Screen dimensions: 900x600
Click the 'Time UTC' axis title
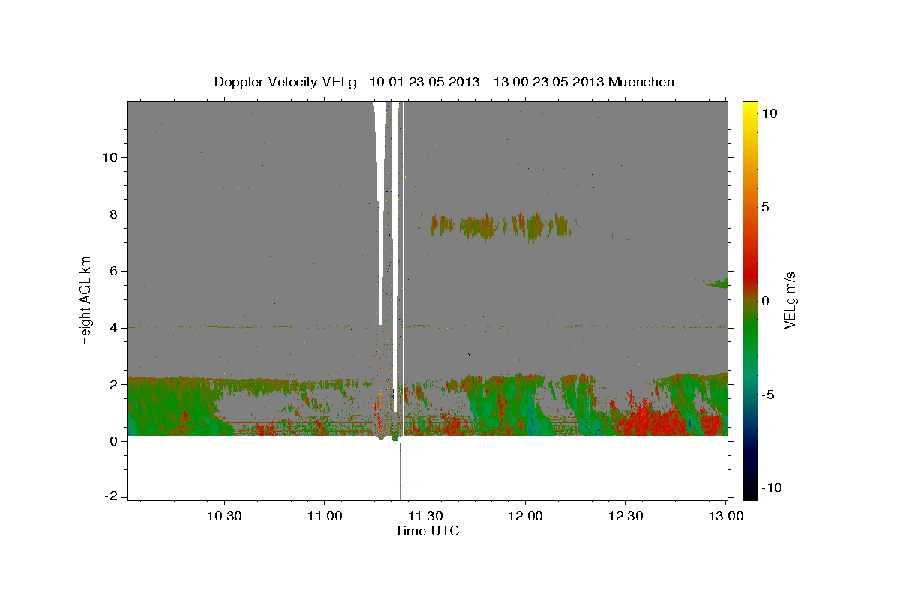(x=427, y=531)
